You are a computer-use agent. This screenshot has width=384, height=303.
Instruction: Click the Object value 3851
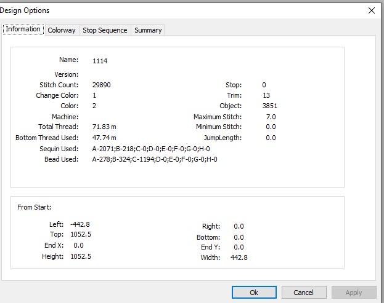click(x=269, y=106)
